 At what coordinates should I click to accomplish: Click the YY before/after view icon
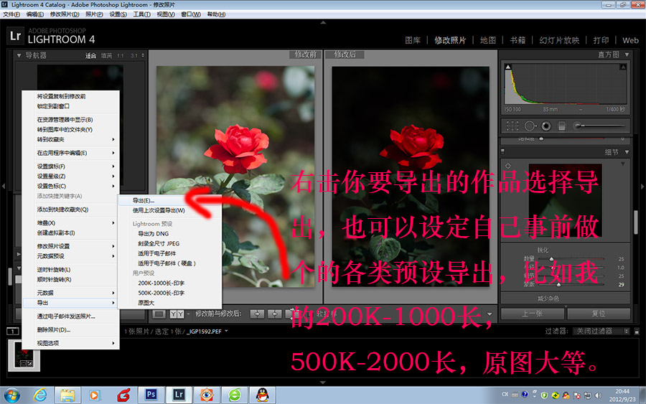coord(177,314)
